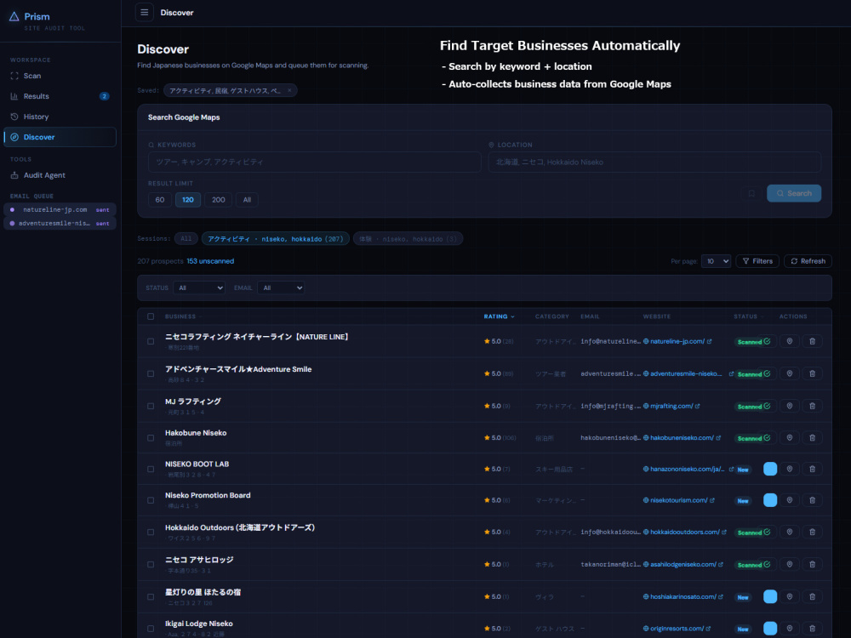The width and height of the screenshot is (851, 638).
Task: Delete the Adventure Smile row
Action: [x=813, y=373]
